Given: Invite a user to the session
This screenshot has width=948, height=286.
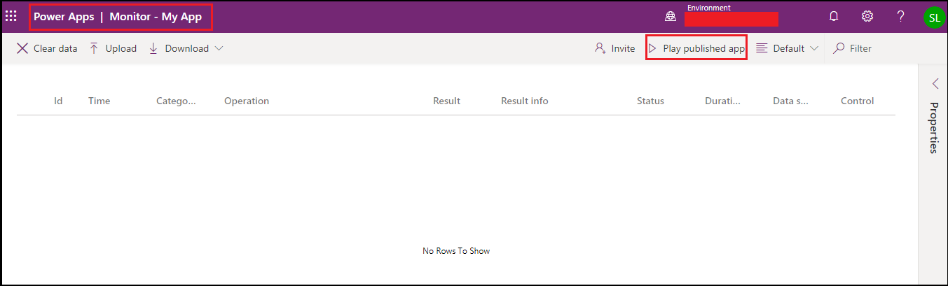Looking at the screenshot, I should point(614,48).
